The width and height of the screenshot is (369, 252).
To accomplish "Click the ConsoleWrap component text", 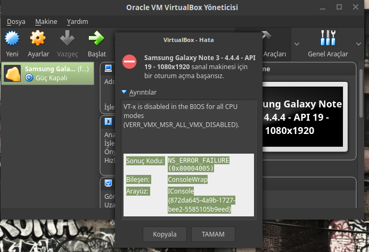I will pyautogui.click(x=187, y=179).
